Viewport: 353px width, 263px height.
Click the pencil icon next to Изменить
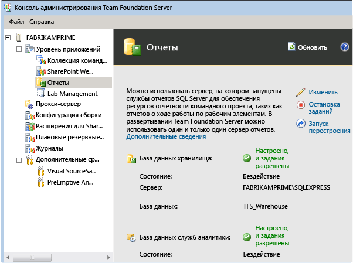pyautogui.click(x=301, y=92)
